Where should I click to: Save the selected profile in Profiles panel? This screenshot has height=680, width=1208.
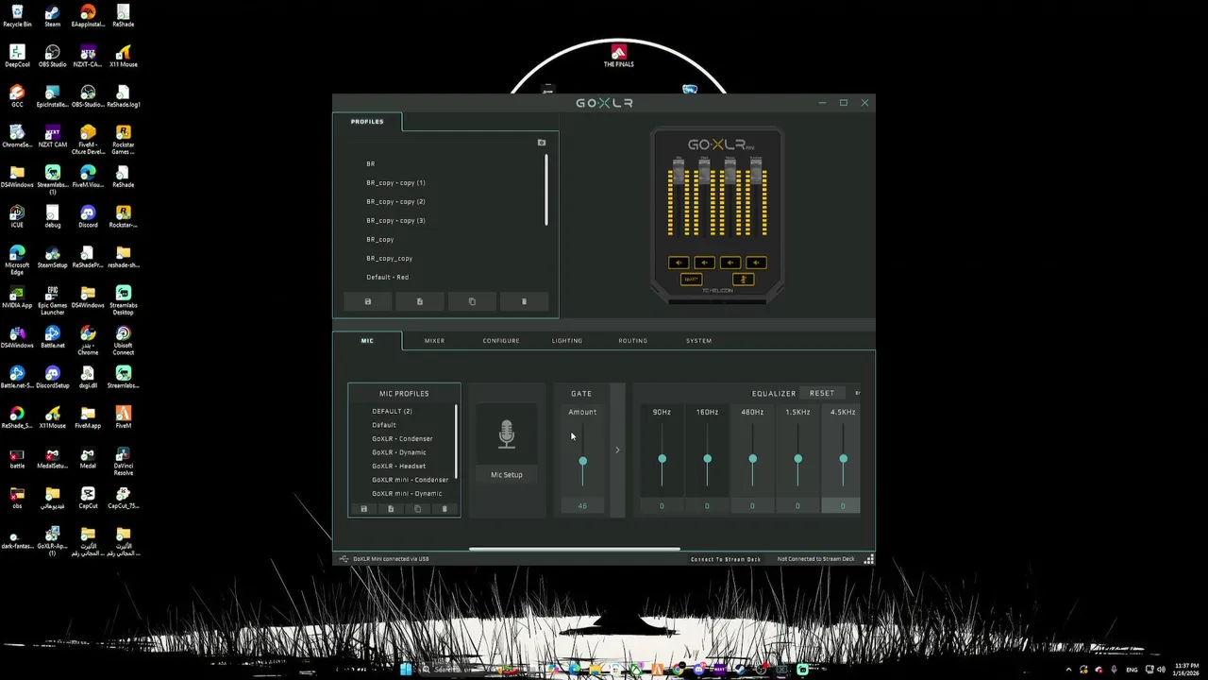pos(368,301)
